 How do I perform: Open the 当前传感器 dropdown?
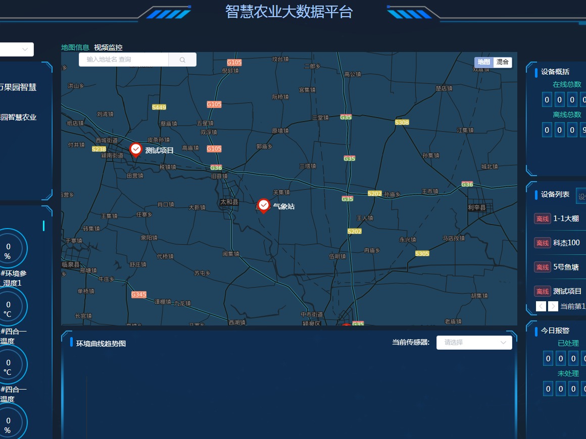[474, 343]
